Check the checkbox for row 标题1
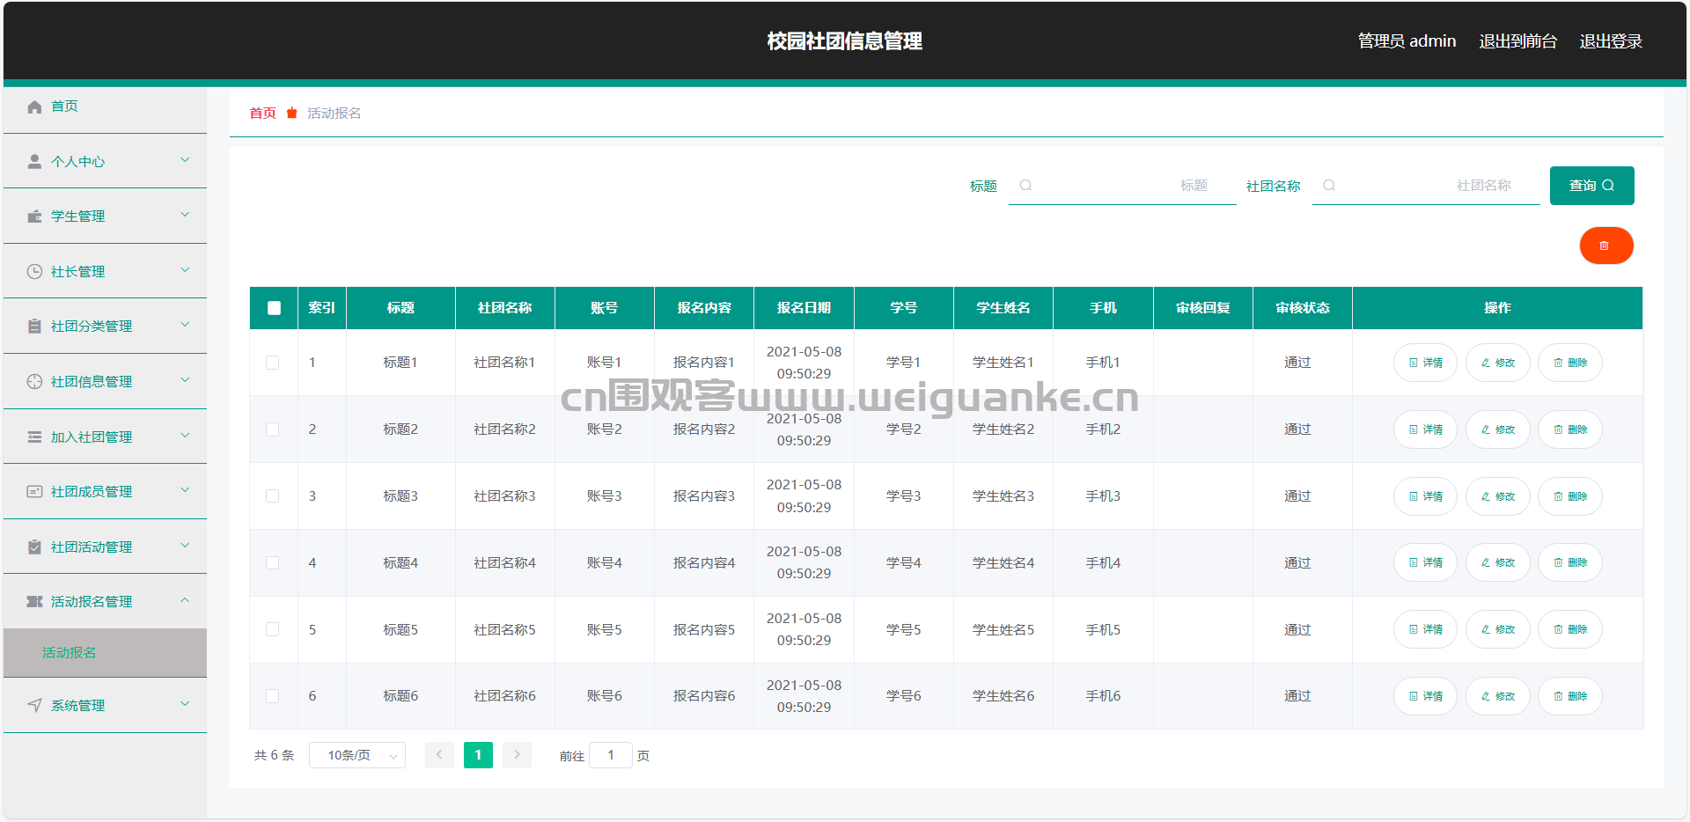Screen dimensions: 1690x822 (x=273, y=363)
